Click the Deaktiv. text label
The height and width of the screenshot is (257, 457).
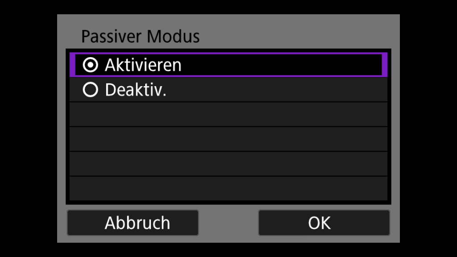pyautogui.click(x=136, y=90)
